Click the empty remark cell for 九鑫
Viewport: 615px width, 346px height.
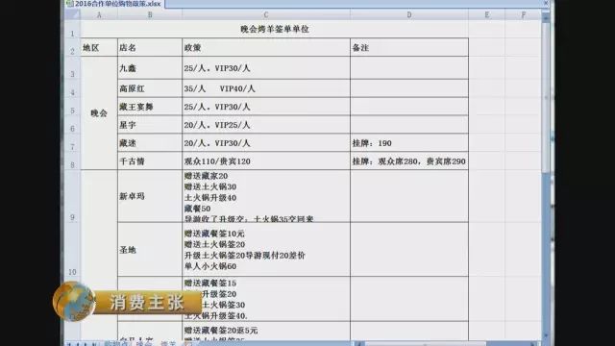click(x=409, y=68)
